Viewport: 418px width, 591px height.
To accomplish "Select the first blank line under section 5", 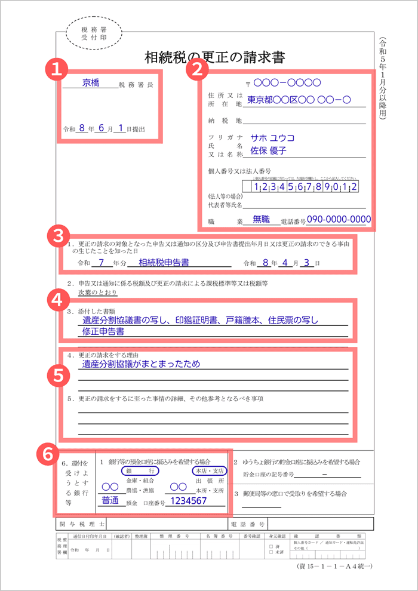I will [x=213, y=409].
